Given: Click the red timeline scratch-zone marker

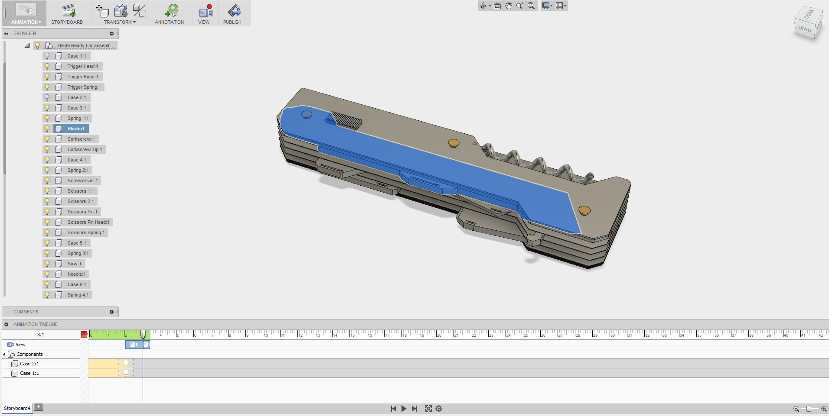Looking at the screenshot, I should coord(84,335).
